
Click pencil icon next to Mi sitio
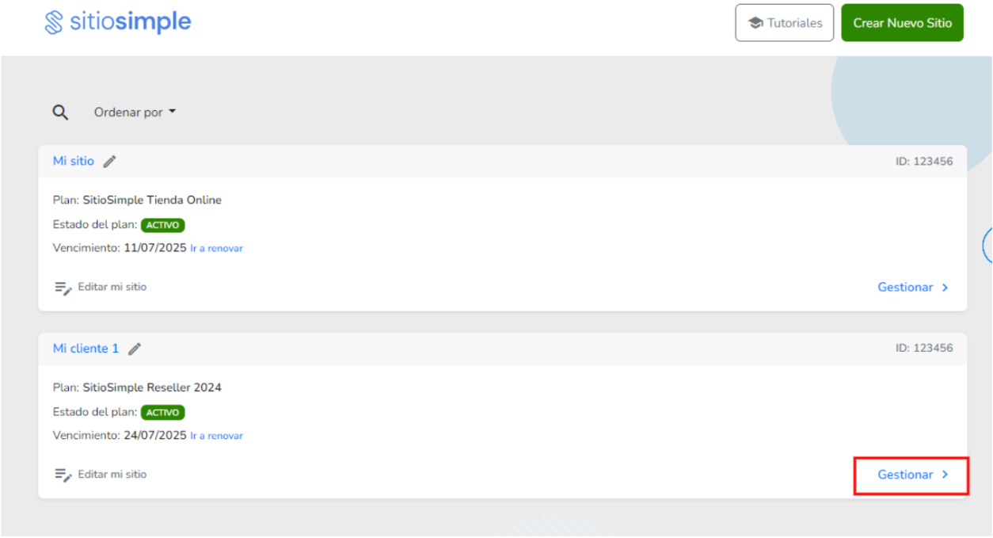[x=109, y=162]
